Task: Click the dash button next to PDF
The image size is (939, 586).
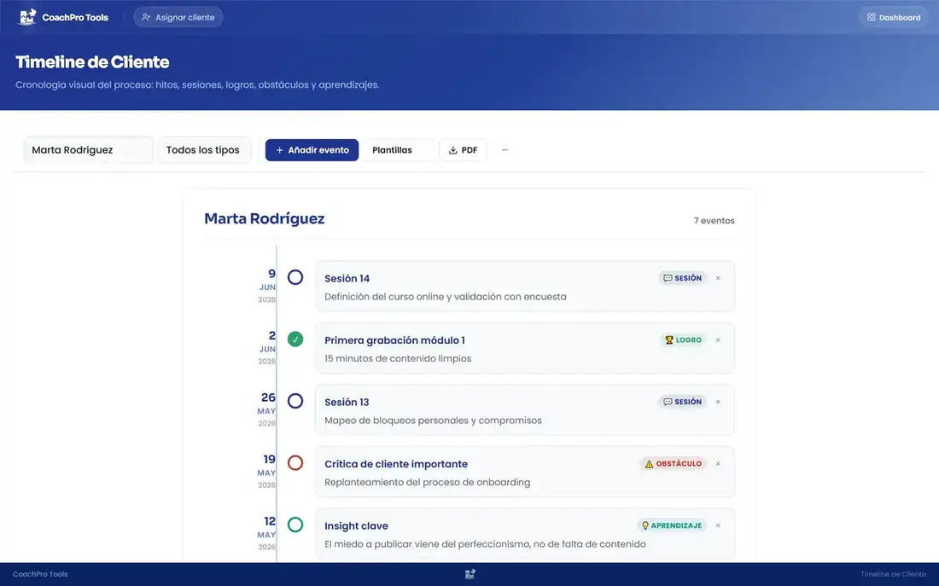Action: click(504, 150)
